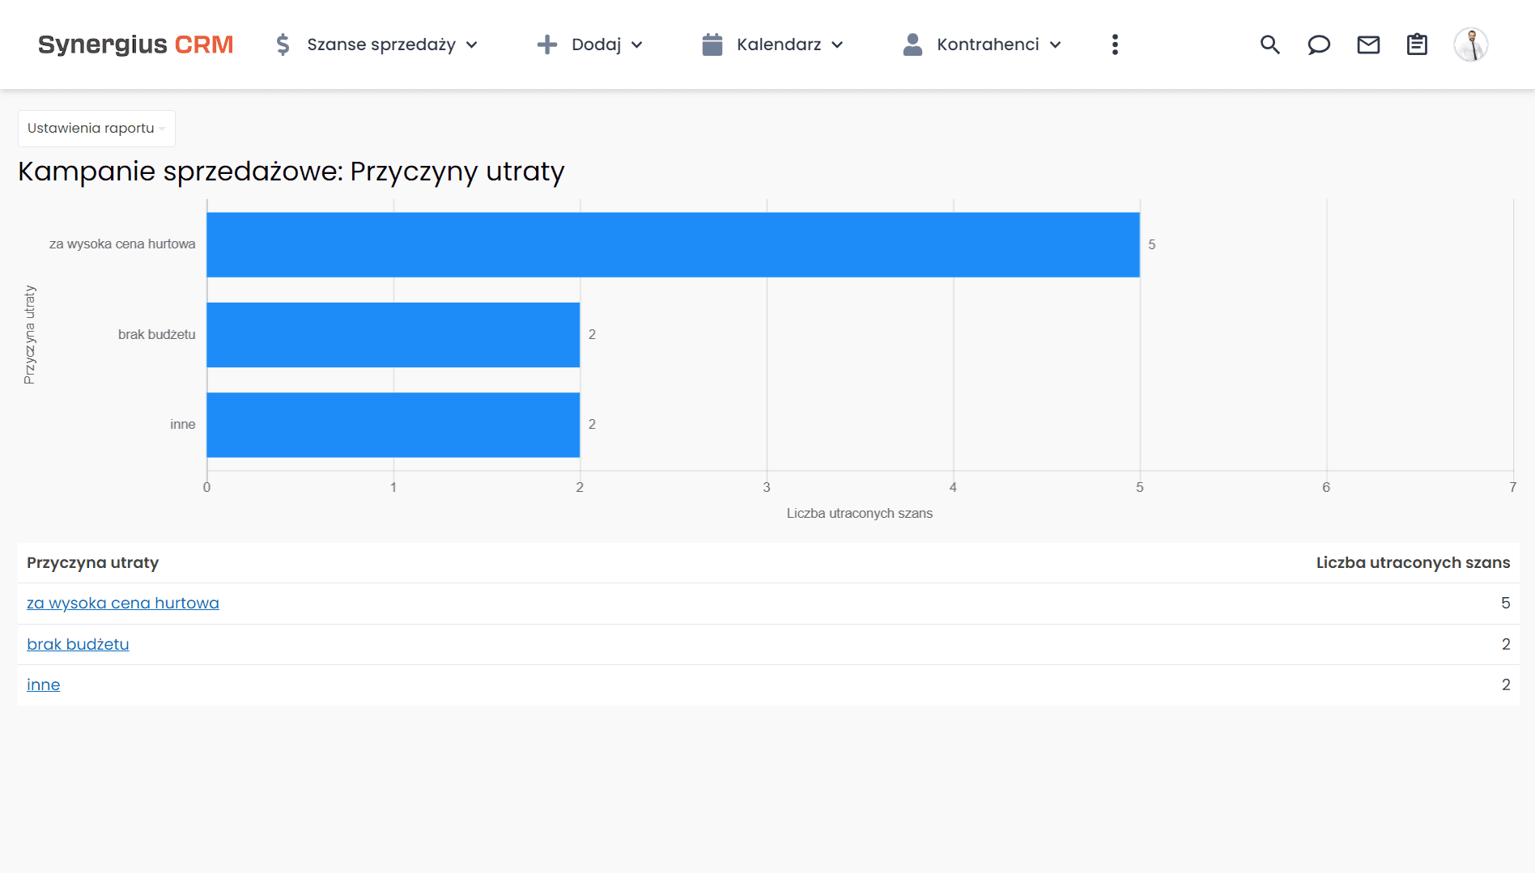Click the plus icon next to Dodaj
1535x873 pixels.
click(x=548, y=44)
